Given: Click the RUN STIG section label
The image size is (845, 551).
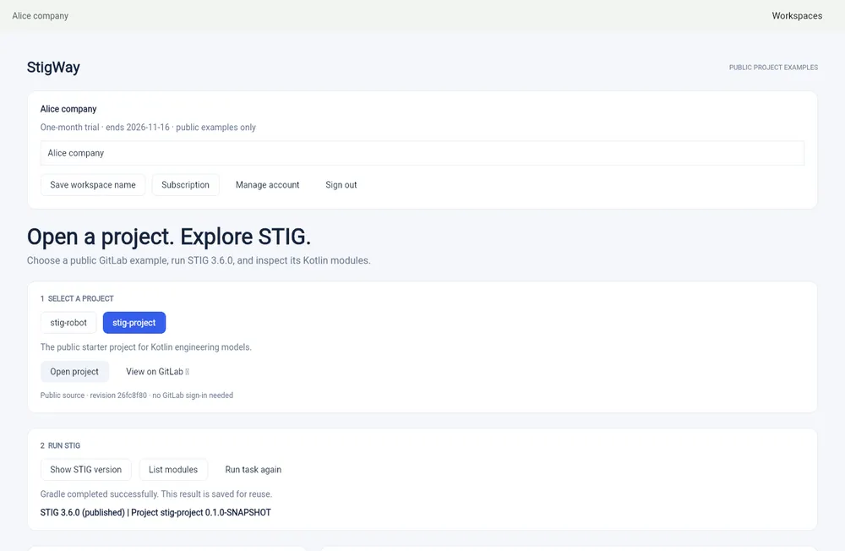Looking at the screenshot, I should pyautogui.click(x=60, y=446).
